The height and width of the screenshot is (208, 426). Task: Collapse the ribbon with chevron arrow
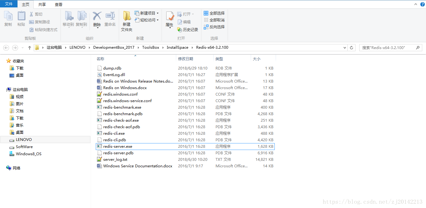416,4
